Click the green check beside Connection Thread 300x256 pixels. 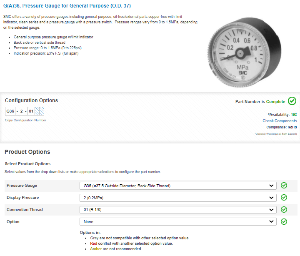(284, 210)
